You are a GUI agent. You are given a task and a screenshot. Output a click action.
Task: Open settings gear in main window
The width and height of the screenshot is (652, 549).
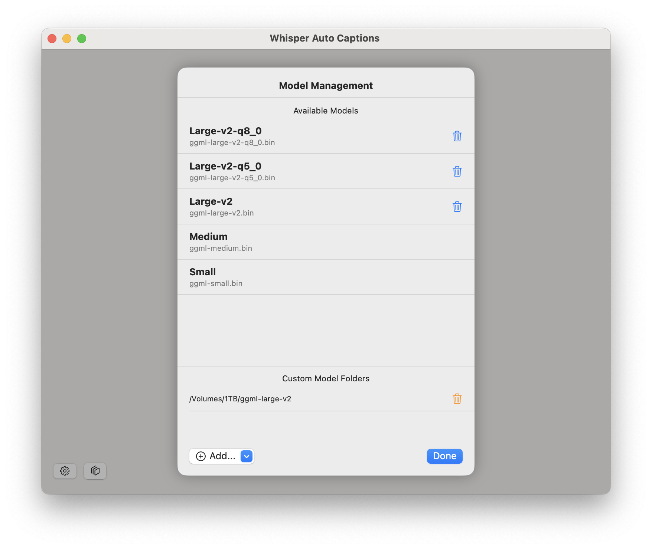click(65, 471)
